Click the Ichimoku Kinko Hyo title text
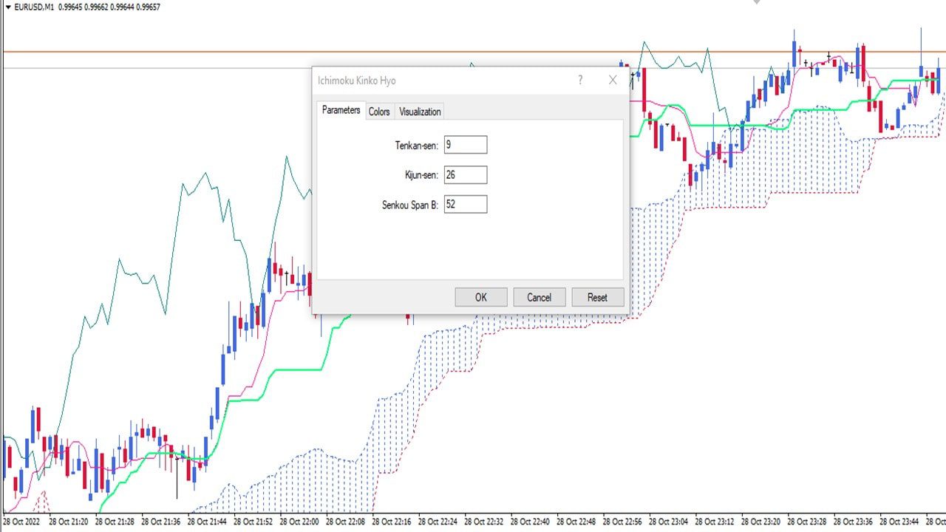This screenshot has width=946, height=532. click(x=356, y=81)
